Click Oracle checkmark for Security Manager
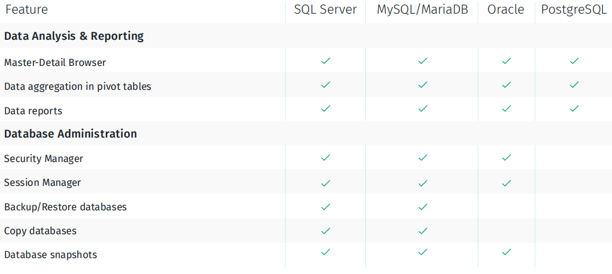Viewport: 612px width, 274px height. click(x=506, y=157)
